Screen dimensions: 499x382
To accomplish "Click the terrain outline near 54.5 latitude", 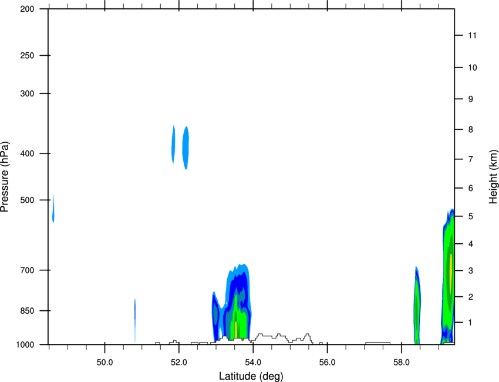I will [x=282, y=338].
